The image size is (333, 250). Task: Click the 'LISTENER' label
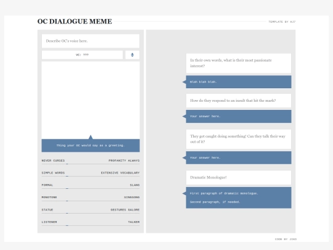click(x=49, y=222)
